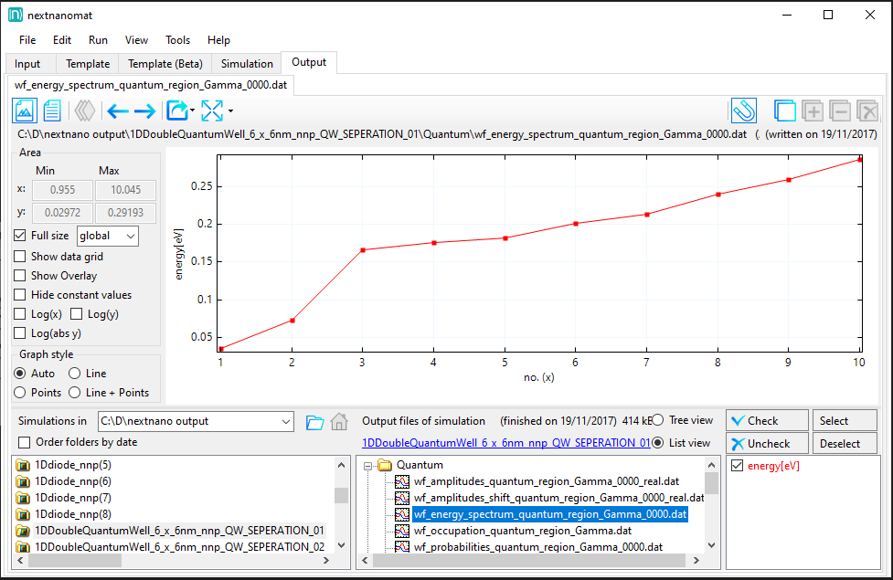Image resolution: width=893 pixels, height=580 pixels.
Task: Switch to the Simulation tab
Action: (x=247, y=64)
